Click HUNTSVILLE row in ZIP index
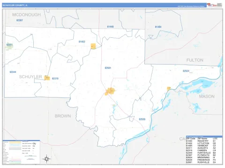The image size is (225, 168). point(201,153)
